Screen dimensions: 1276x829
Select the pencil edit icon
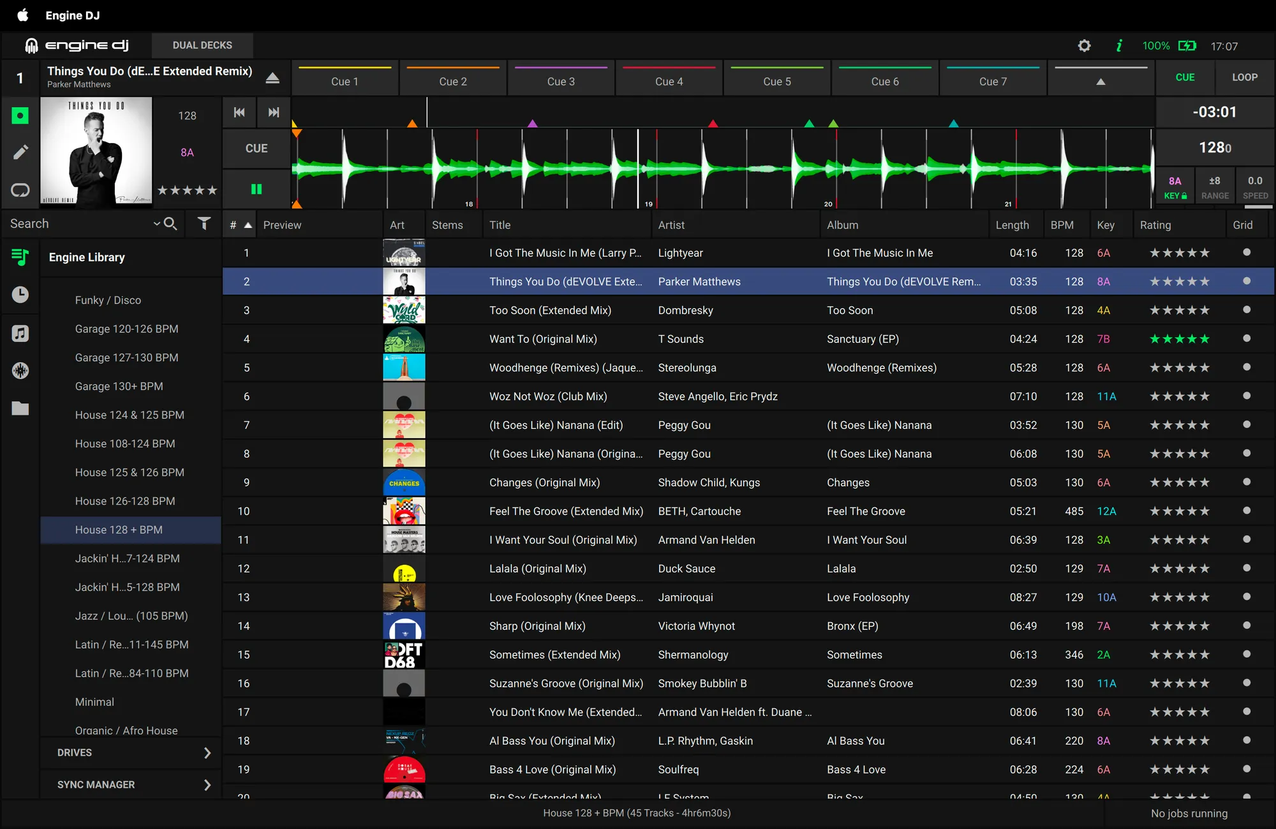[x=20, y=152]
